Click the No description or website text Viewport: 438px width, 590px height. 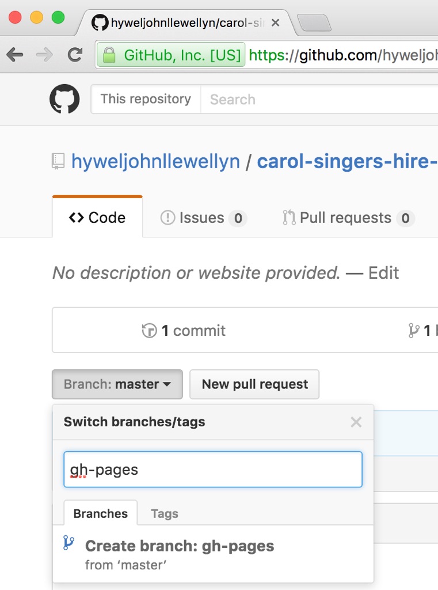196,273
